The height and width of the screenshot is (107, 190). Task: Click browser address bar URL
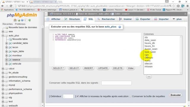pos(93,6)
